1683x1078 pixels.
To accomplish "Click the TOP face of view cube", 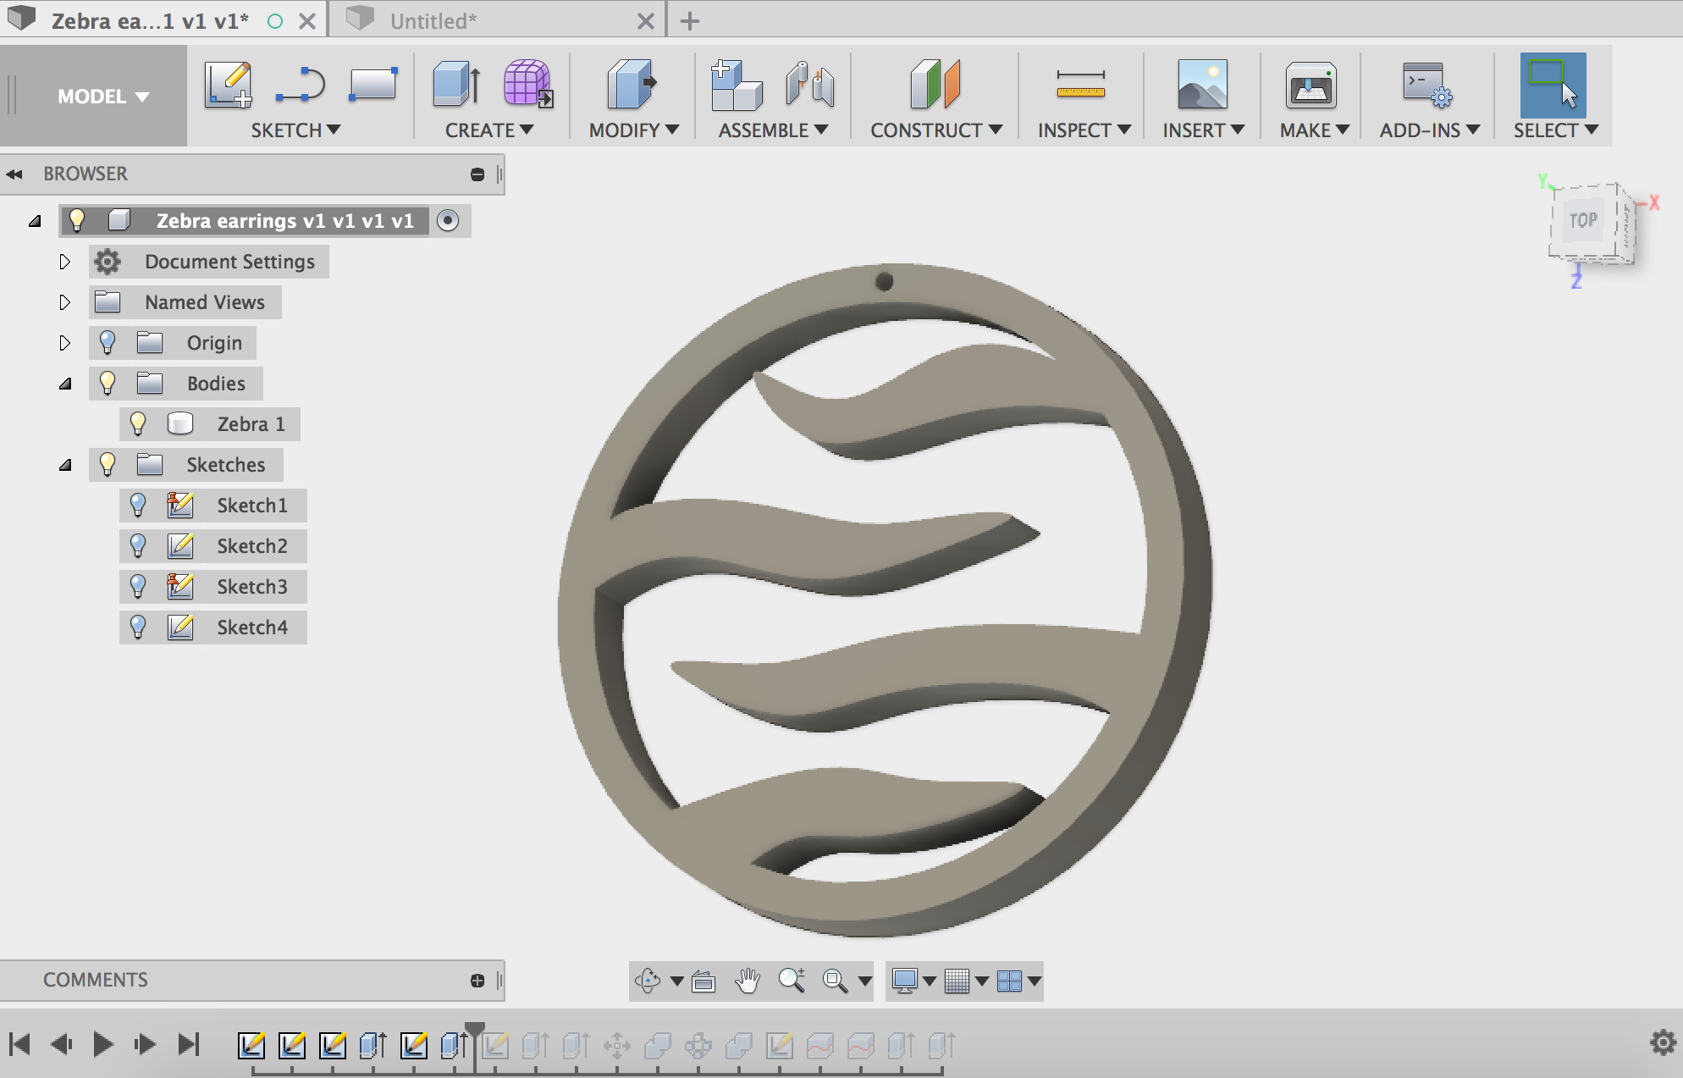I will pyautogui.click(x=1582, y=220).
